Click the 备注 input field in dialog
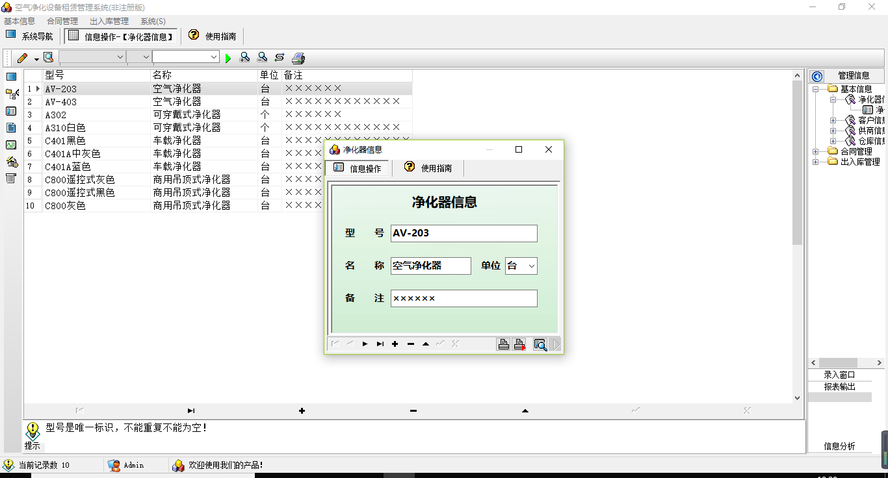The image size is (888, 478). pos(464,298)
